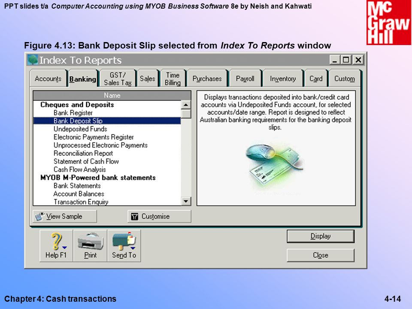Switch to the Accounts tab
Viewport: 412px width, 309px height.
click(x=48, y=78)
